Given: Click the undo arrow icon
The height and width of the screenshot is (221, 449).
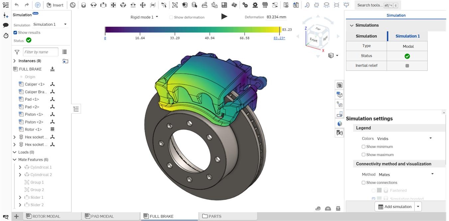Looking at the screenshot, I should [17, 5].
